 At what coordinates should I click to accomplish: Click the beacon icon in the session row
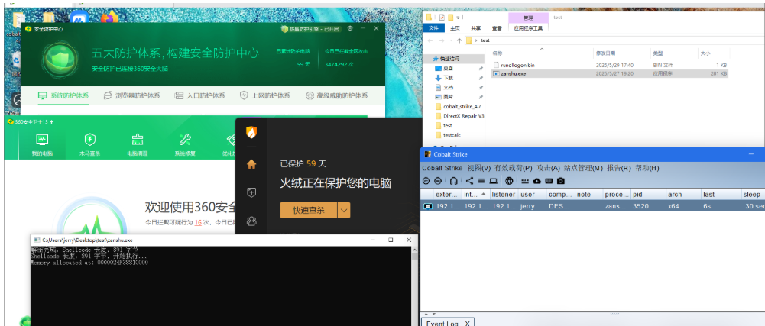428,206
